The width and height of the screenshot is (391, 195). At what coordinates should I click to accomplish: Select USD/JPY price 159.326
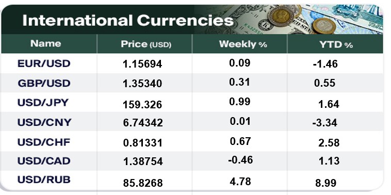tap(142, 105)
